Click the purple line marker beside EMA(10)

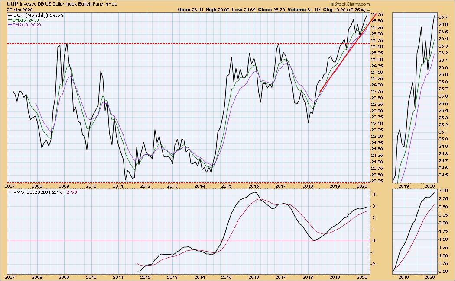(x=10, y=25)
